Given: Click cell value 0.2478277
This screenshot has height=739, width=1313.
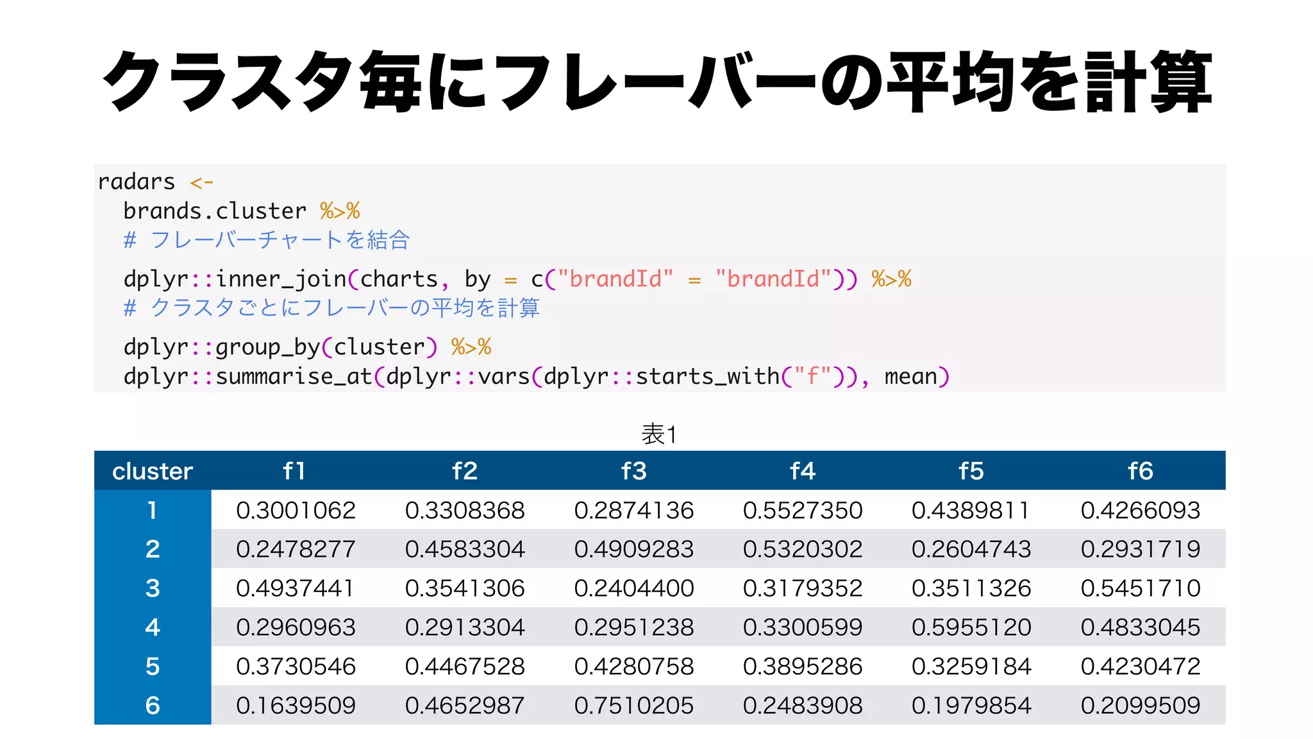Looking at the screenshot, I should coord(296,549).
